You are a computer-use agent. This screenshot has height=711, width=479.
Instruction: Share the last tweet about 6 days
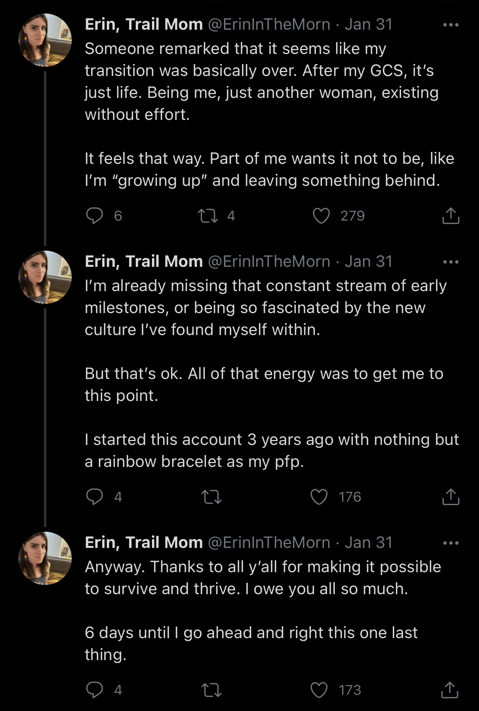[450, 690]
